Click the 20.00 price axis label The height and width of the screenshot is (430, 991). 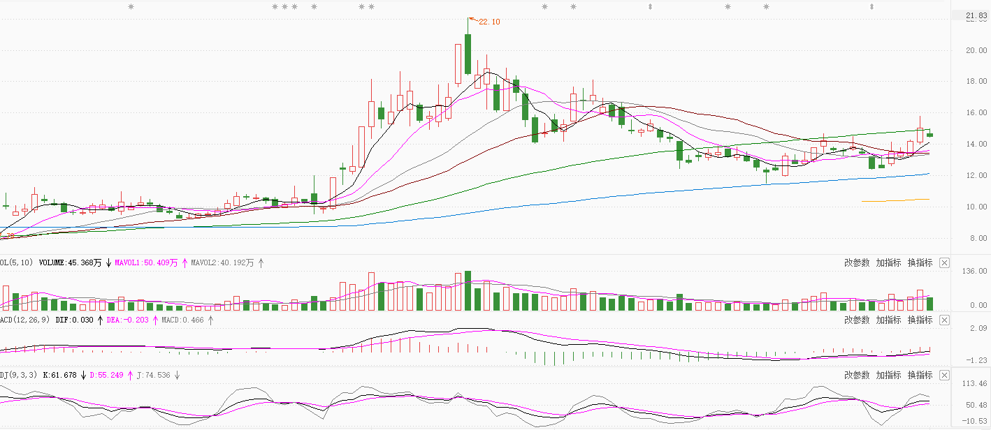click(976, 50)
